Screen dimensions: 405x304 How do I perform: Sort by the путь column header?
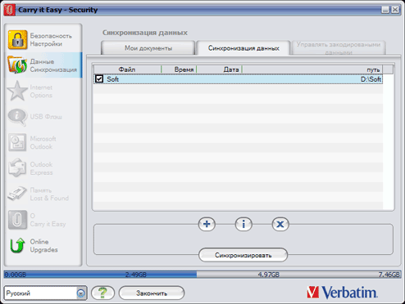(x=312, y=69)
